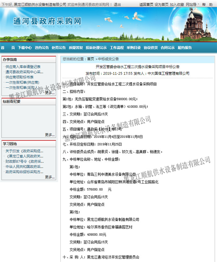Open the 网站导航 dropdown in top bar
The image size is (217, 262).
pyautogui.click(x=192, y=4)
